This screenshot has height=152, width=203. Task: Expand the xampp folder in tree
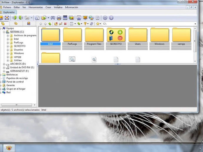coord(8,57)
